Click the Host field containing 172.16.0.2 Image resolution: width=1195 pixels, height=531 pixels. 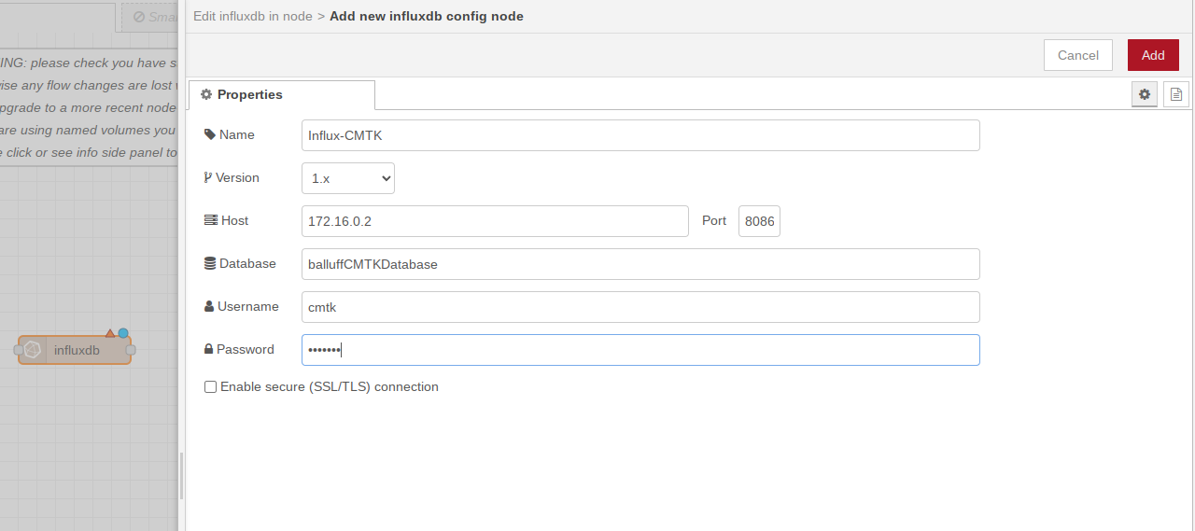(495, 221)
